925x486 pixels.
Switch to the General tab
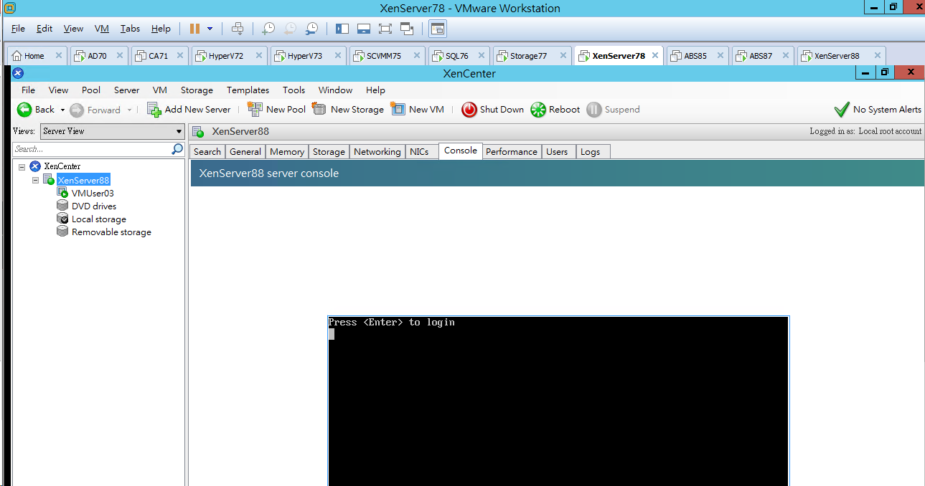point(245,152)
